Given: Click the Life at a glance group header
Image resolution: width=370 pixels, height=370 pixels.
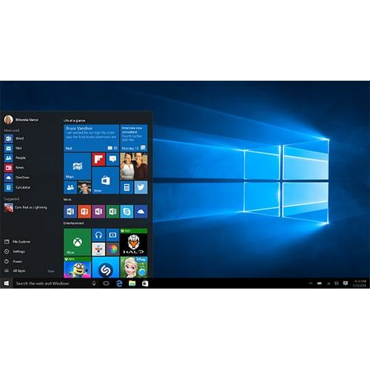Looking at the screenshot, I should pyautogui.click(x=74, y=121).
